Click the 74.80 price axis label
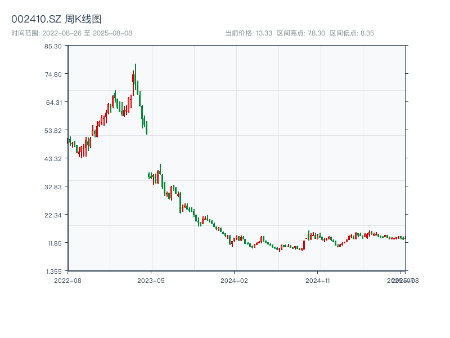The image size is (450, 338). [53, 74]
